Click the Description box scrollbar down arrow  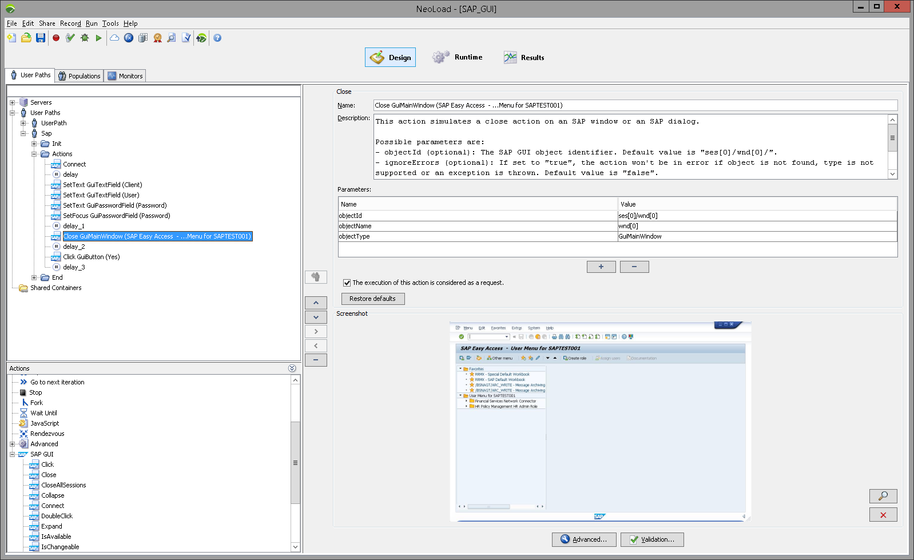(x=892, y=174)
